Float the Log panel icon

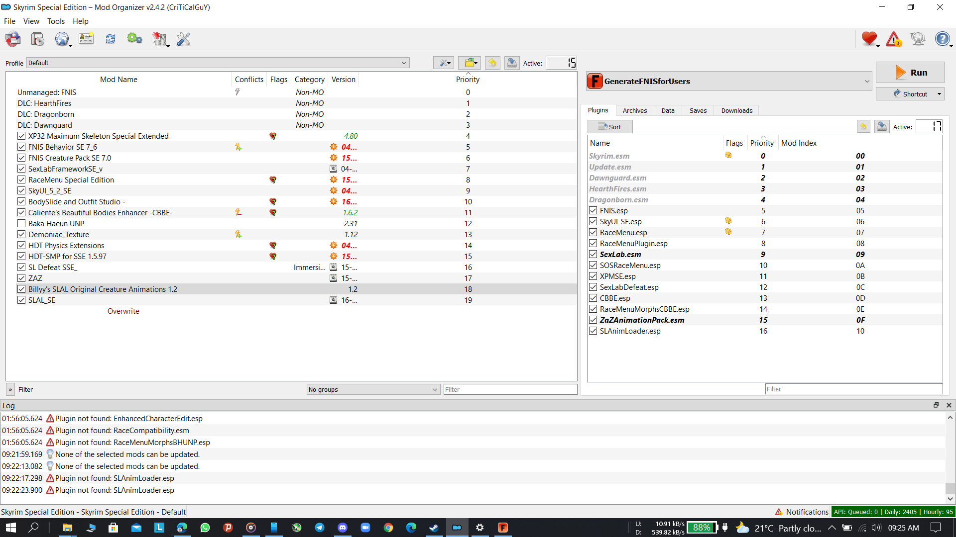point(936,405)
